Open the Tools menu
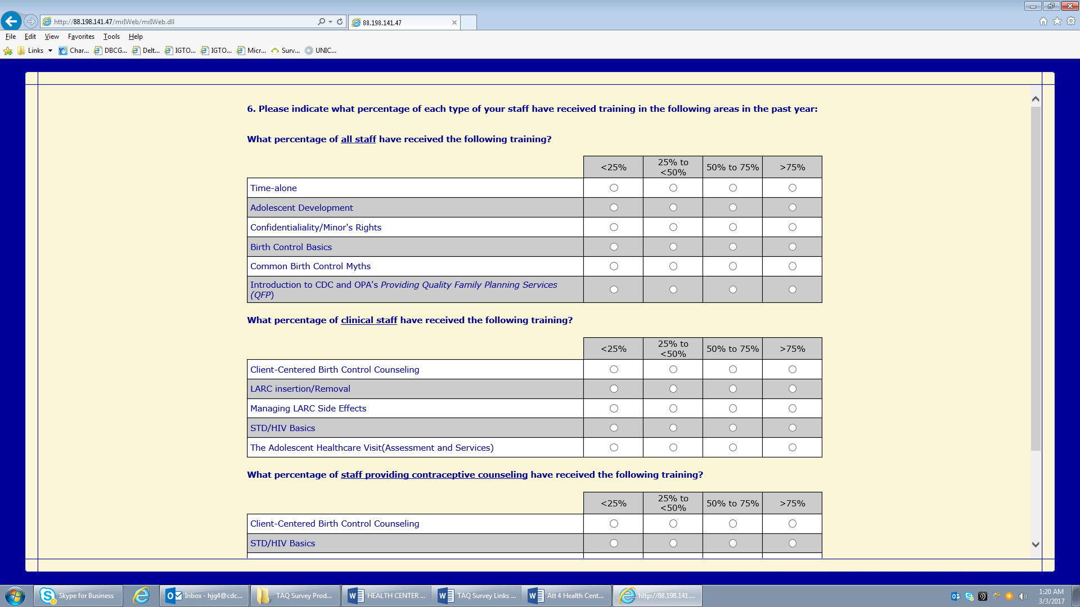Image resolution: width=1080 pixels, height=607 pixels. coord(111,37)
